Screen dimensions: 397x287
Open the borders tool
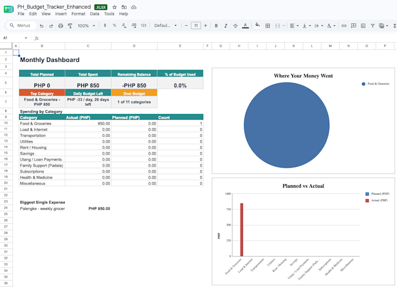tap(267, 26)
